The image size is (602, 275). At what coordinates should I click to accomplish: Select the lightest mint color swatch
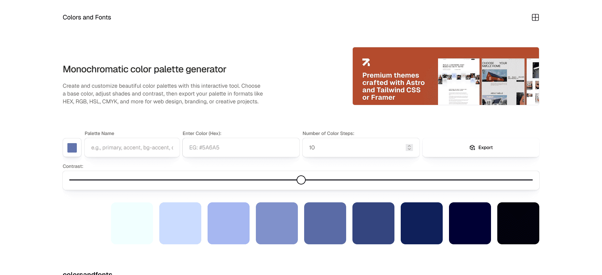tap(132, 223)
